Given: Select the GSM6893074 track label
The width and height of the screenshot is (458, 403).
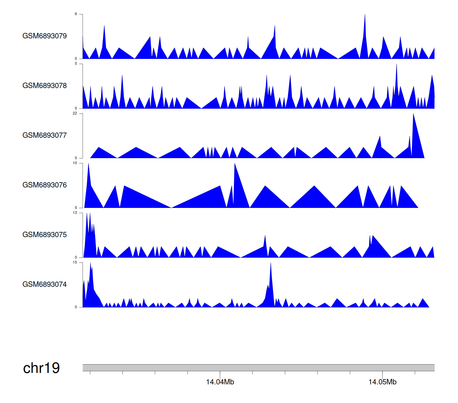Looking at the screenshot, I should (45, 285).
